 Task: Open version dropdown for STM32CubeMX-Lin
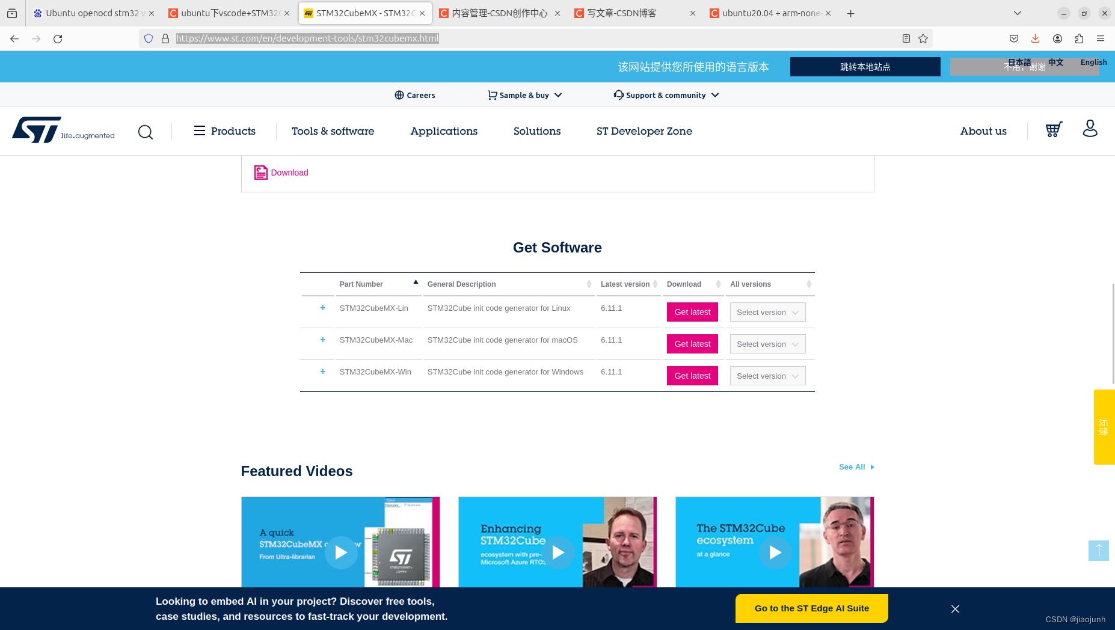pyautogui.click(x=767, y=312)
